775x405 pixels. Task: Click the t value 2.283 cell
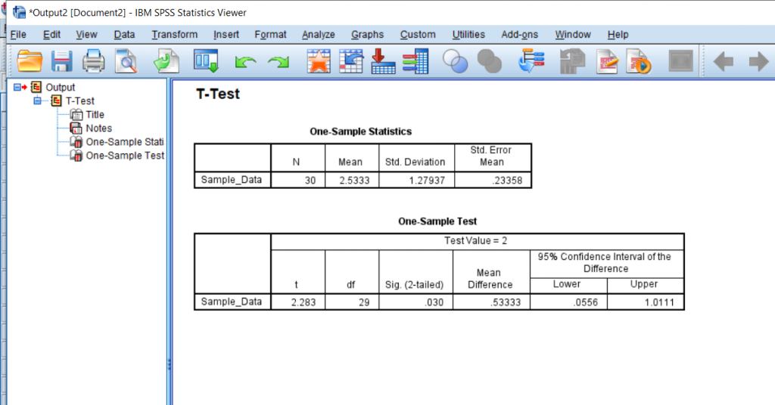click(298, 302)
